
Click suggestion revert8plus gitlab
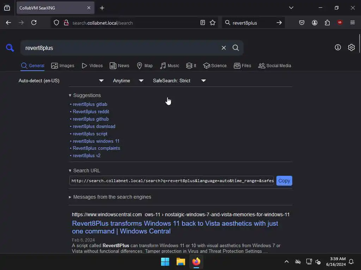pos(90,104)
